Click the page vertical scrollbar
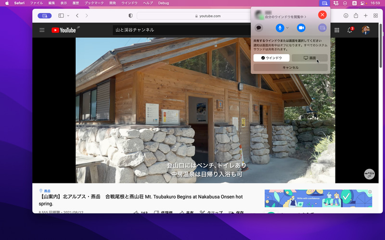The height and width of the screenshot is (240, 385). click(381, 45)
